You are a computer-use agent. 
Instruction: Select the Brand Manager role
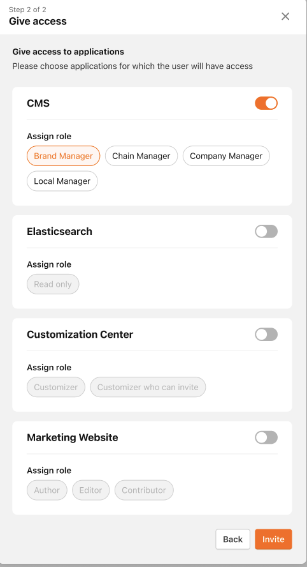point(64,156)
